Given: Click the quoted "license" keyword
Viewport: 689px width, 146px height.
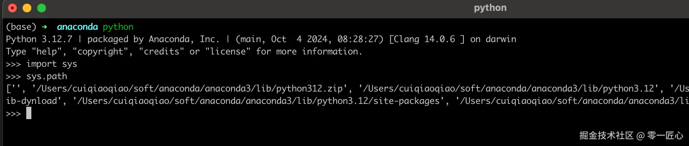Looking at the screenshot, I should click(228, 52).
